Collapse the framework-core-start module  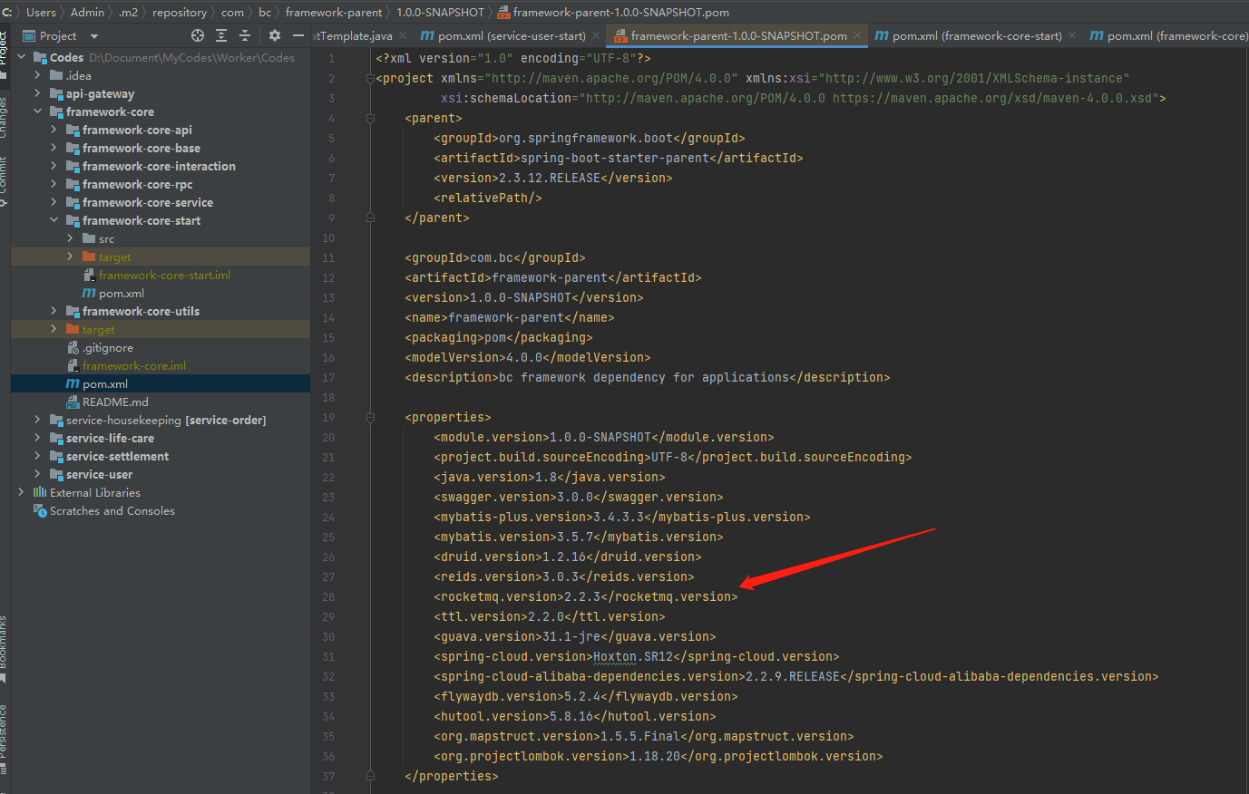[54, 220]
